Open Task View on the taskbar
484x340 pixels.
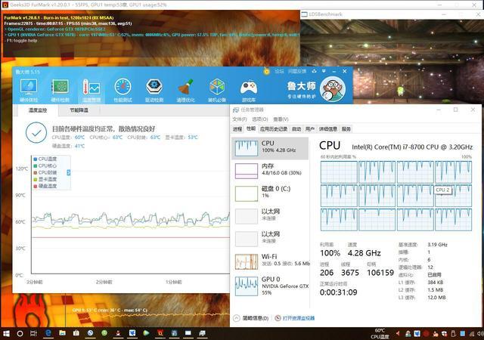(33, 333)
